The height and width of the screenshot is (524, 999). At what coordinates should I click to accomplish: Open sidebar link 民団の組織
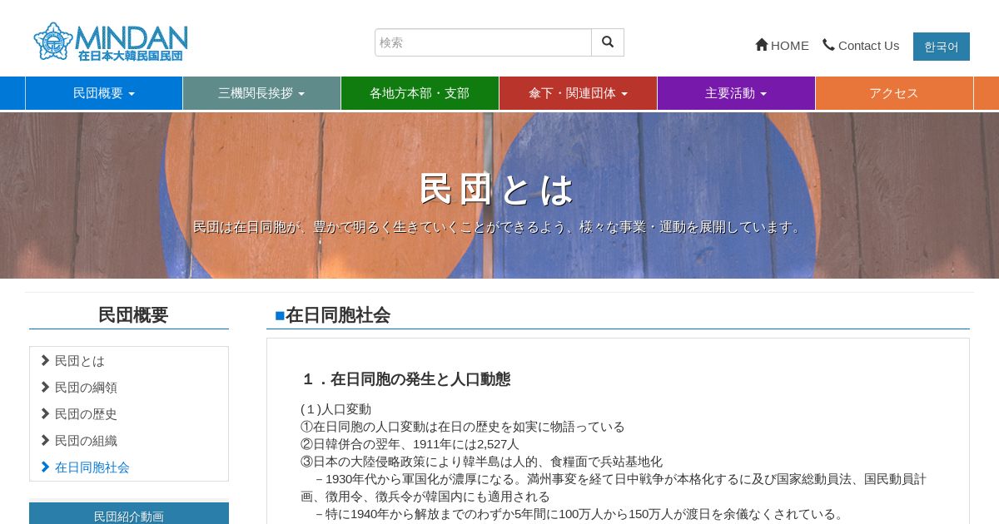86,441
